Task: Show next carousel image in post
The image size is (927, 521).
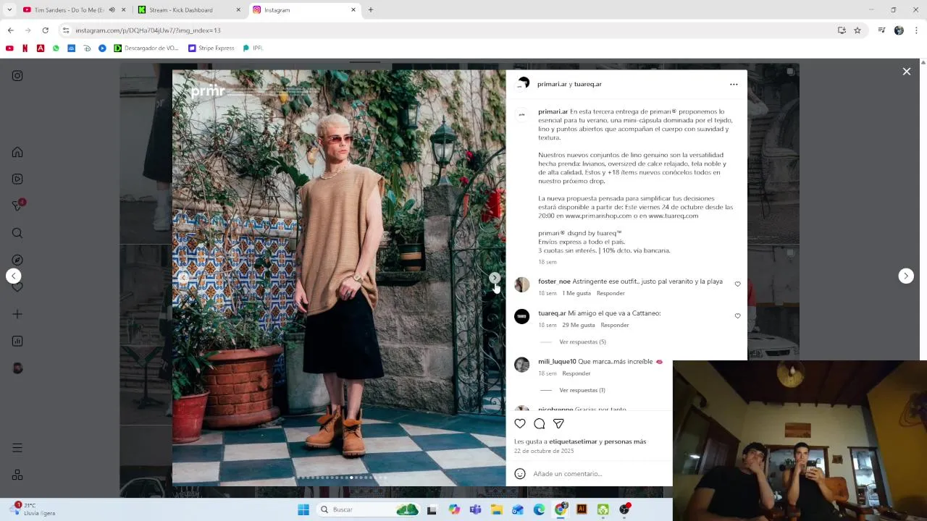Action: tap(494, 278)
